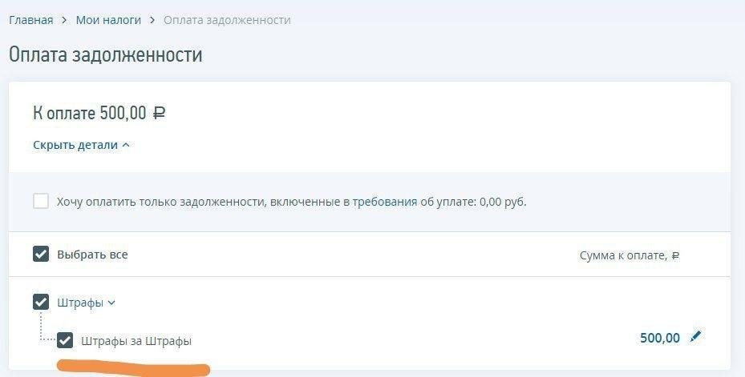Click the 'Сумма к оплате, ₽' column header

pos(630,255)
